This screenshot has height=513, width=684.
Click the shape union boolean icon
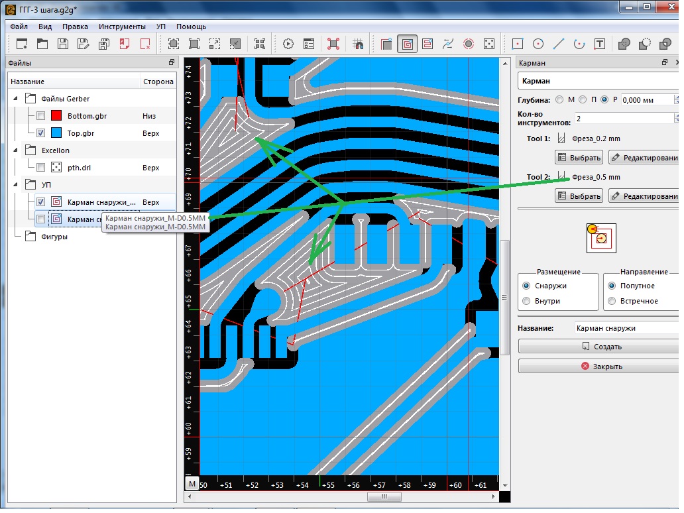tap(624, 44)
